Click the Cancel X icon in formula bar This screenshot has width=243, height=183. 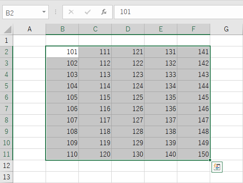pos(71,12)
